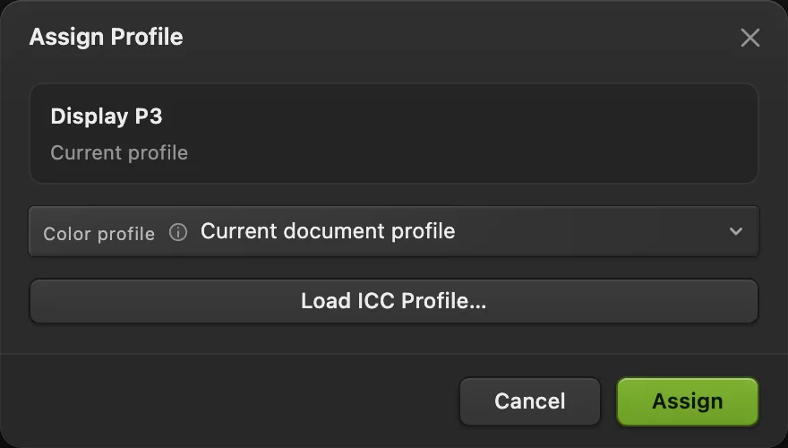Image resolution: width=788 pixels, height=448 pixels.
Task: Choose a different profile from the Color profile combo box
Action: click(x=393, y=231)
